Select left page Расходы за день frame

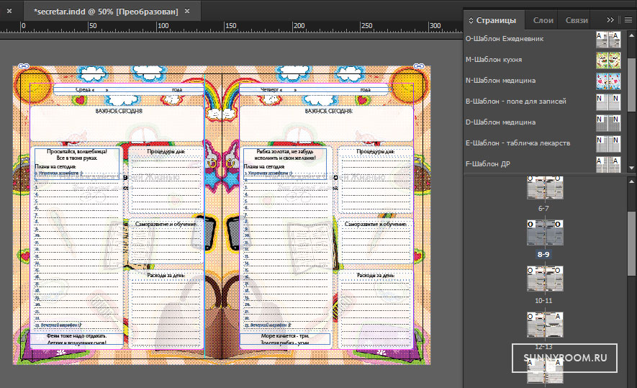tap(166, 310)
